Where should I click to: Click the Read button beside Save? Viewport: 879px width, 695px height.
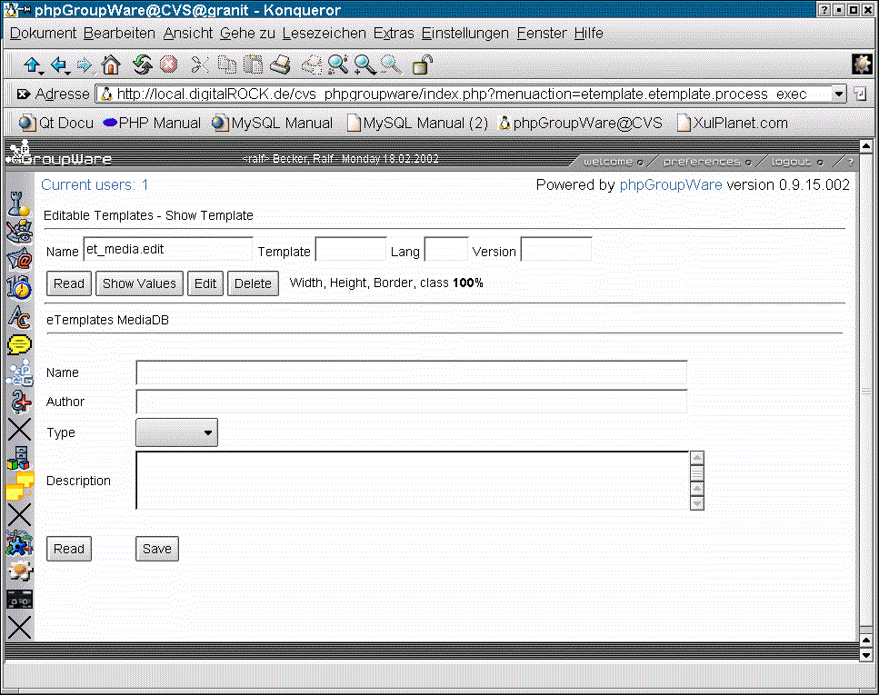point(69,549)
